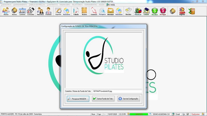Screen dimensions: 207x116
Task: Open the Alunos people group icon
Action: 6,11
